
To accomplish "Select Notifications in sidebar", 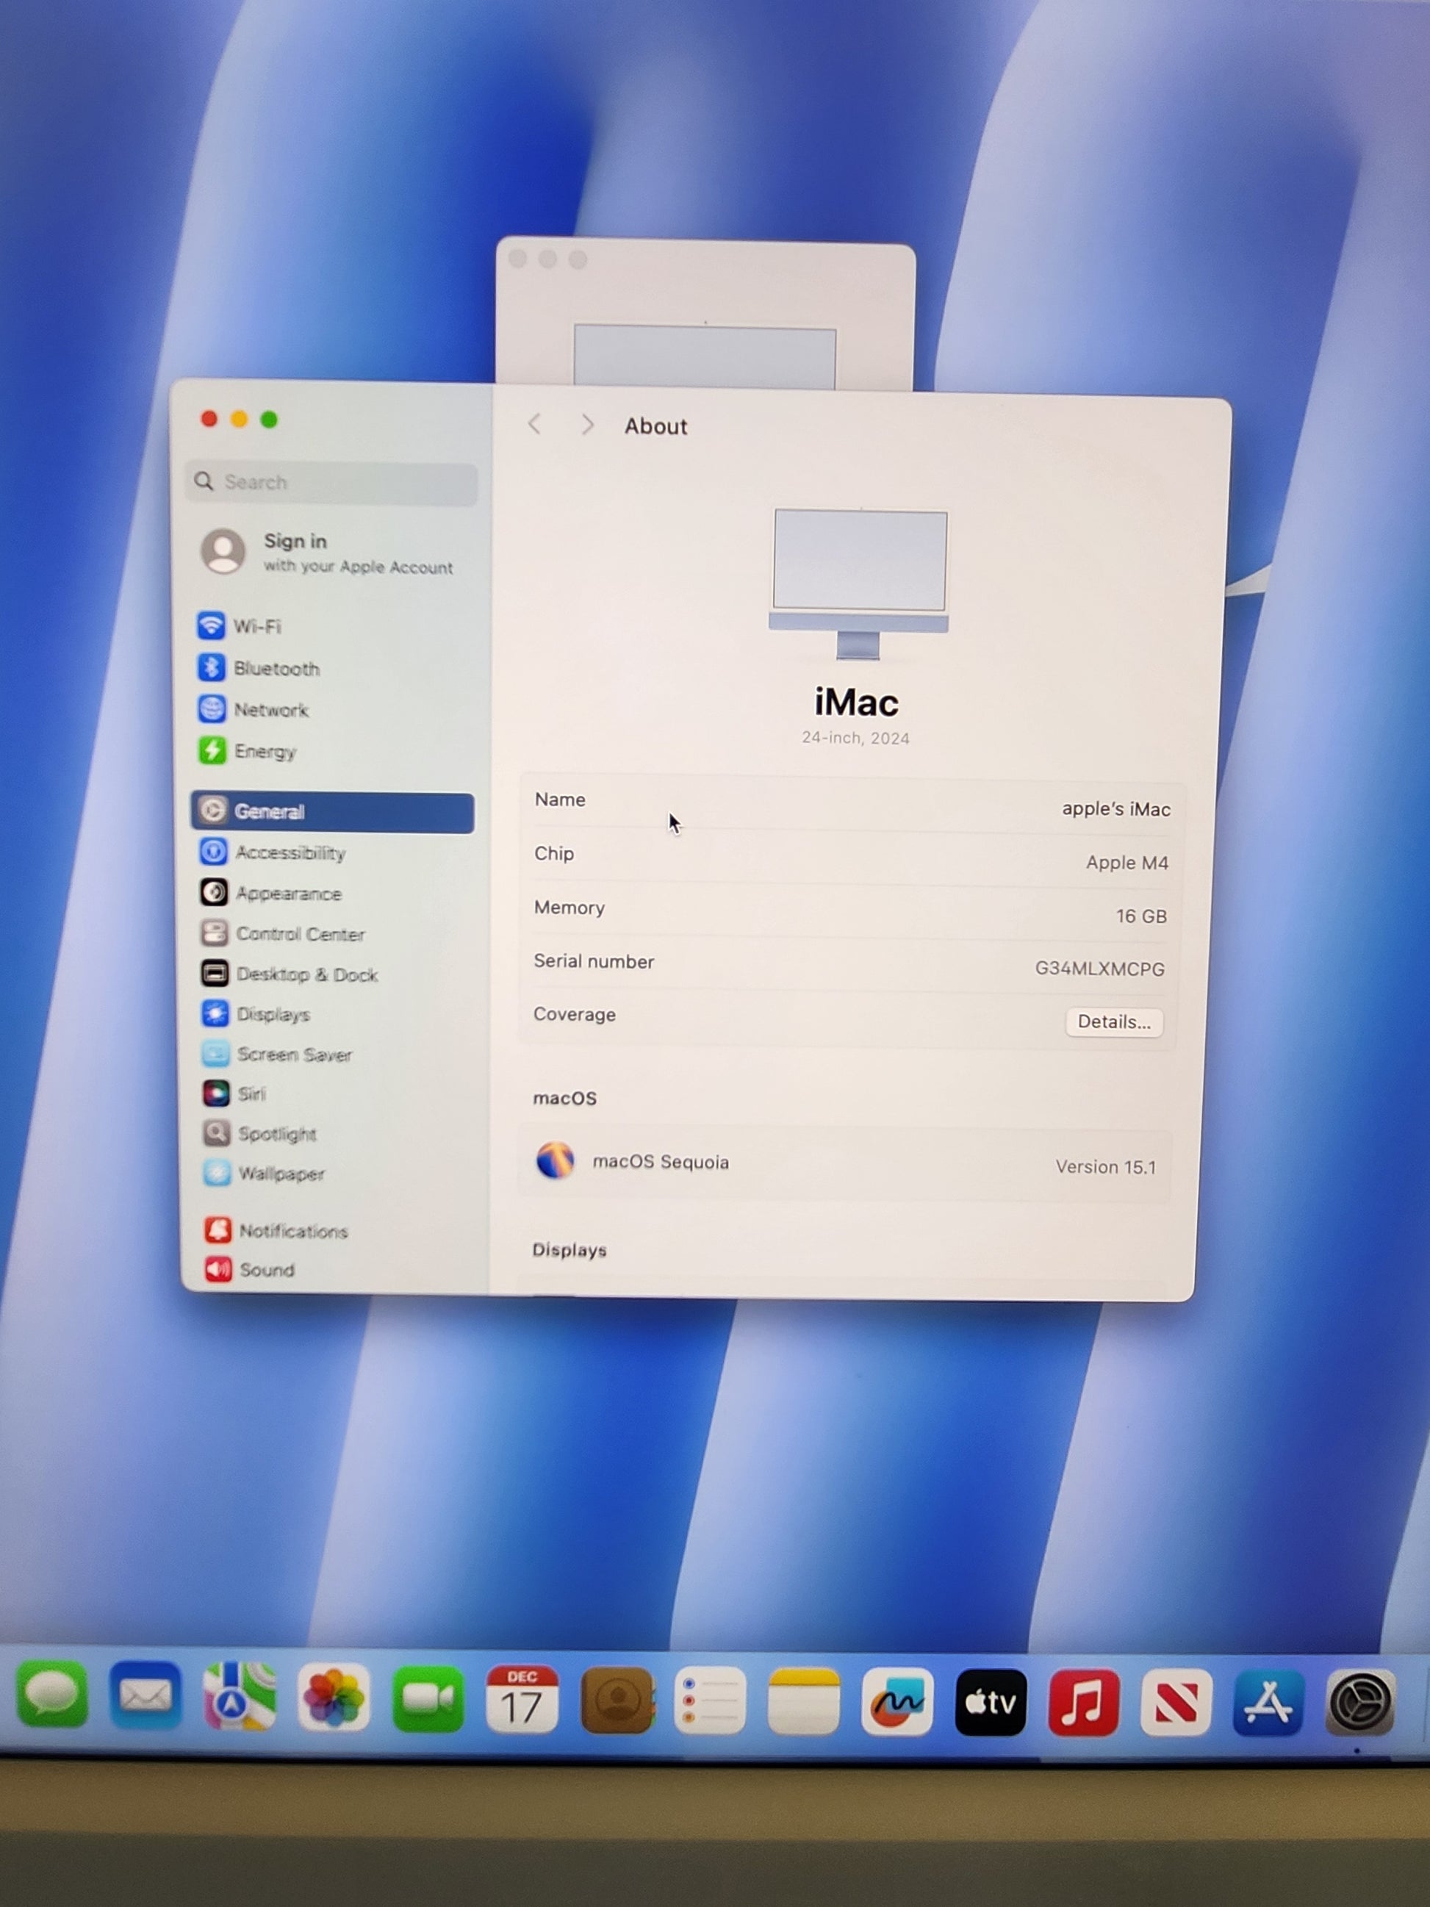I will point(293,1230).
